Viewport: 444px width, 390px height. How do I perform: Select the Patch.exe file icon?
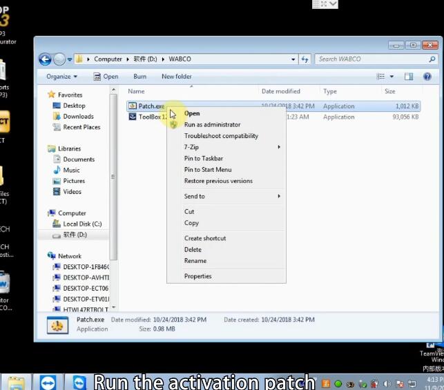(133, 106)
